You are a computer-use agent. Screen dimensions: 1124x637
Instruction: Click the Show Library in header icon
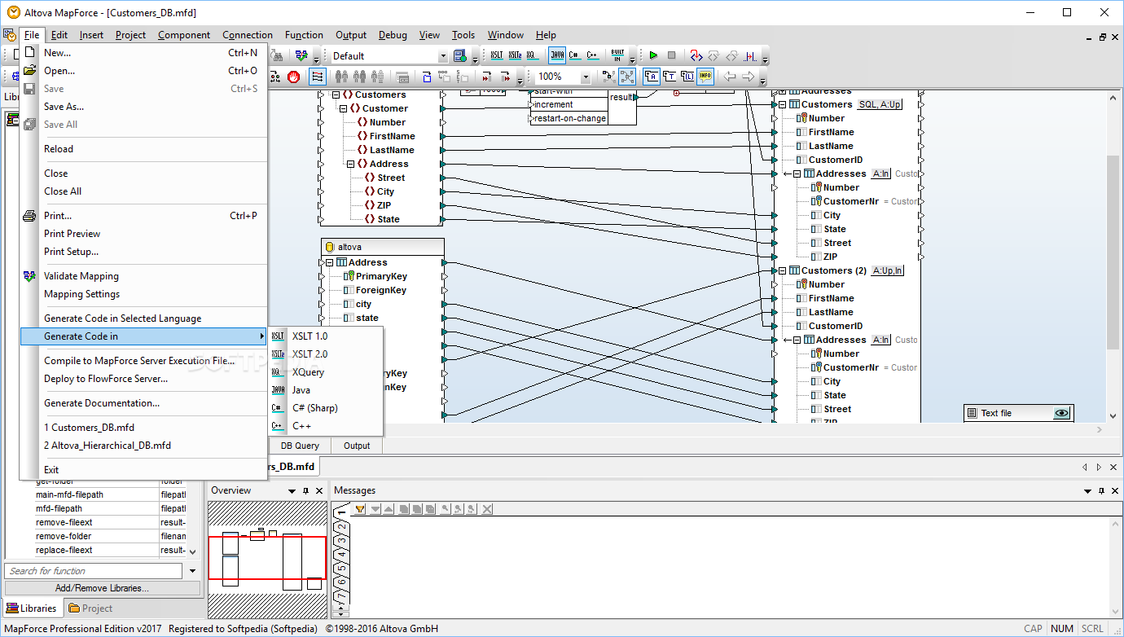pos(687,77)
